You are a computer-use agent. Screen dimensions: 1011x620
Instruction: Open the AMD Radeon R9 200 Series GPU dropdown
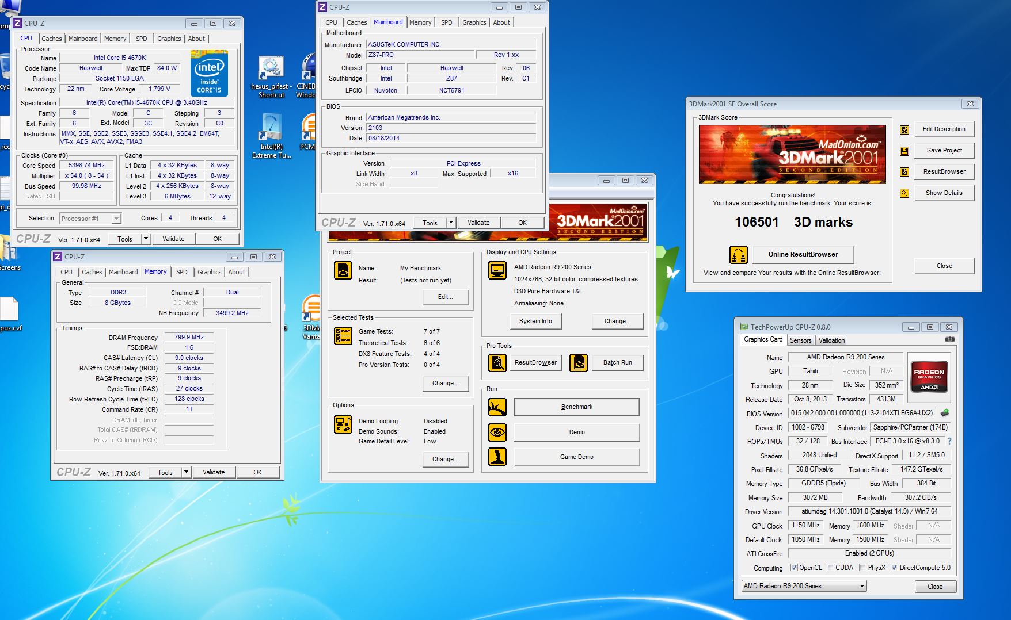[x=804, y=586]
